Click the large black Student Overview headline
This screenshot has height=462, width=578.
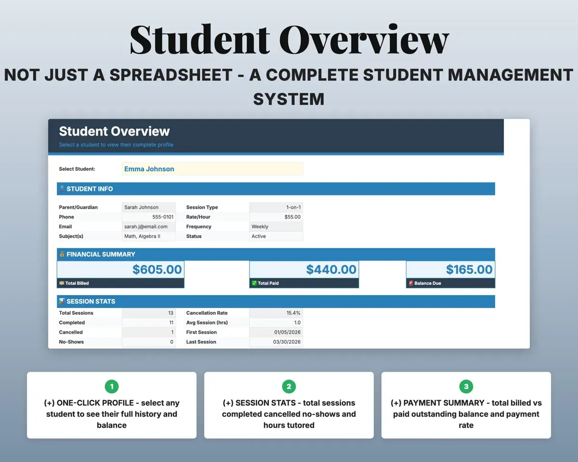point(289,39)
